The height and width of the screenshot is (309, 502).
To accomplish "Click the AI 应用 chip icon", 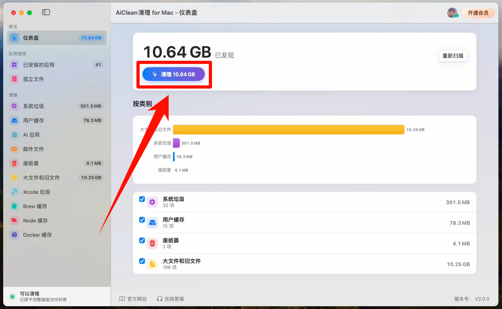I will (x=14, y=135).
